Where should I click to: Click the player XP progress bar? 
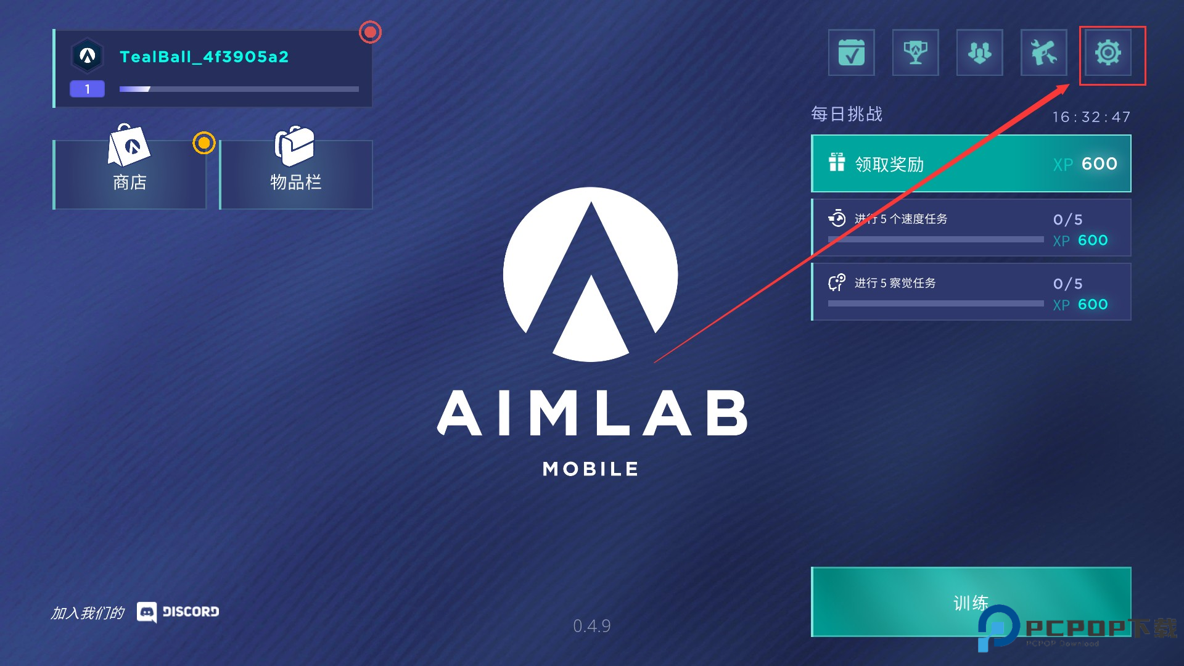coord(239,89)
